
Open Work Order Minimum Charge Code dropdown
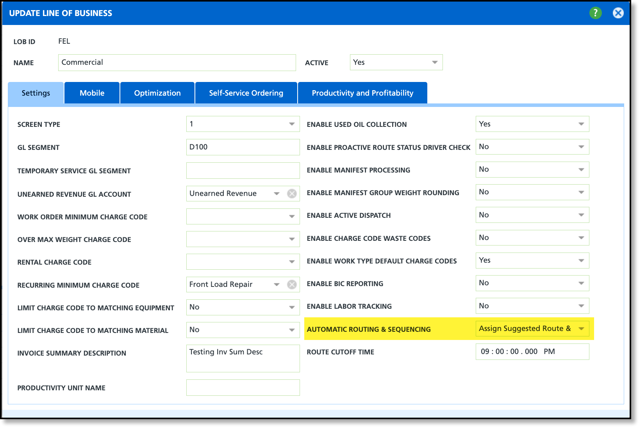pos(243,217)
